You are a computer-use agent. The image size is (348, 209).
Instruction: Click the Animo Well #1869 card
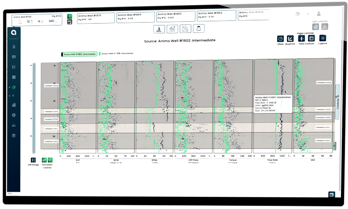coord(135,17)
